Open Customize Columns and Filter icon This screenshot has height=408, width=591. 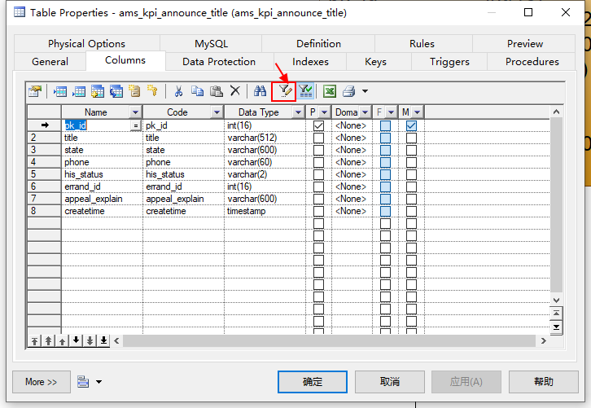(x=285, y=91)
